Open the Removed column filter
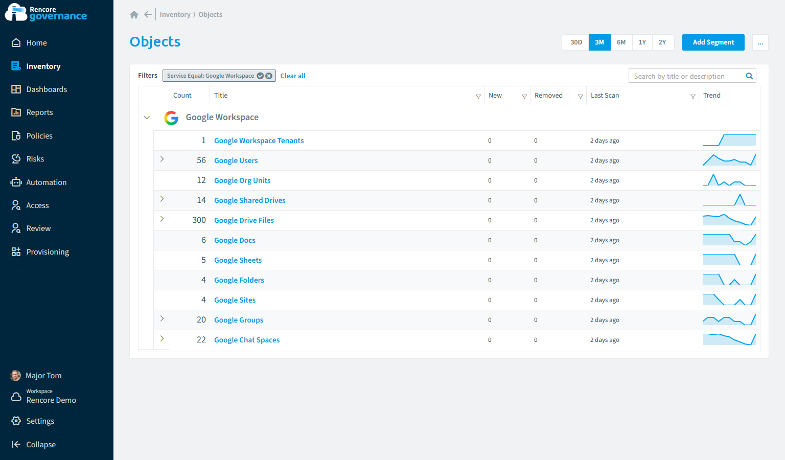The image size is (785, 460). 581,96
